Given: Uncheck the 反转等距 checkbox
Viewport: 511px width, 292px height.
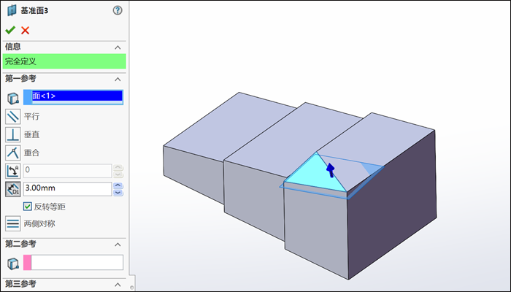Looking at the screenshot, I should tap(28, 207).
